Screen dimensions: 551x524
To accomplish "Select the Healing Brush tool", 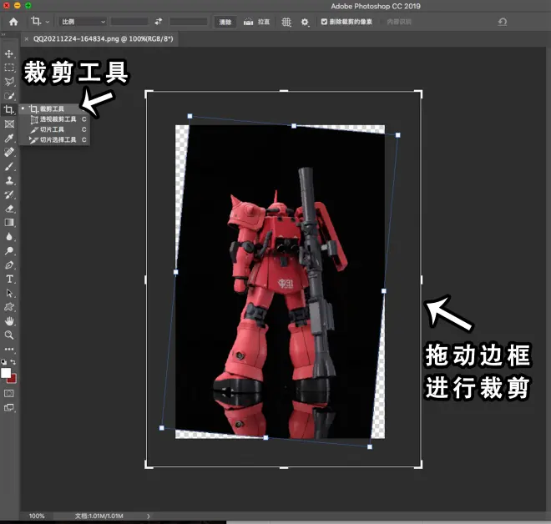I will pyautogui.click(x=9, y=152).
